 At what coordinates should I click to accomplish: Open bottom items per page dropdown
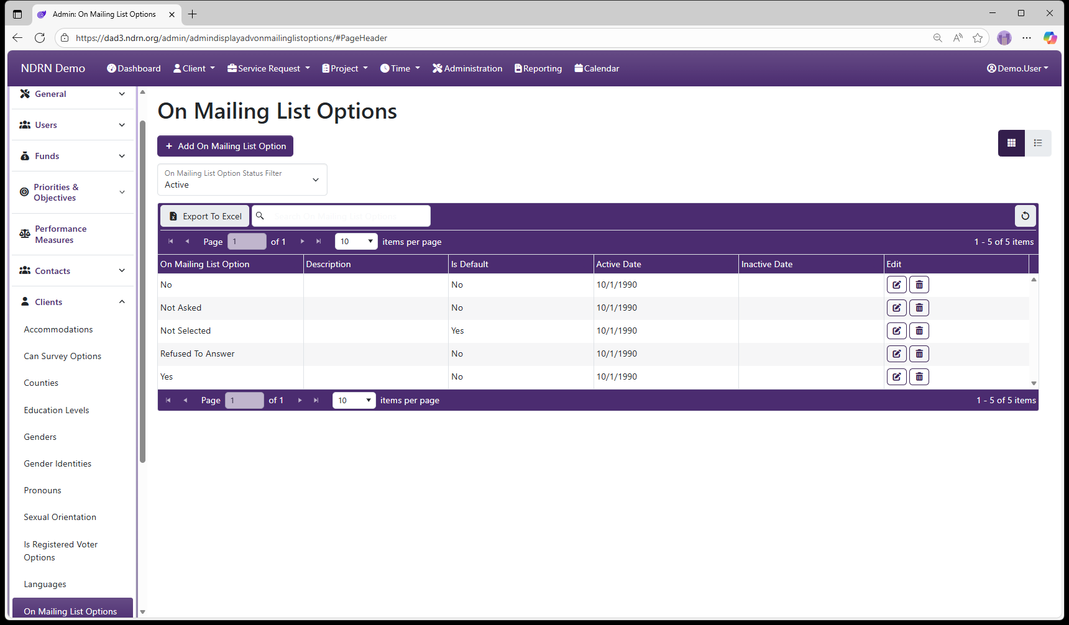354,400
